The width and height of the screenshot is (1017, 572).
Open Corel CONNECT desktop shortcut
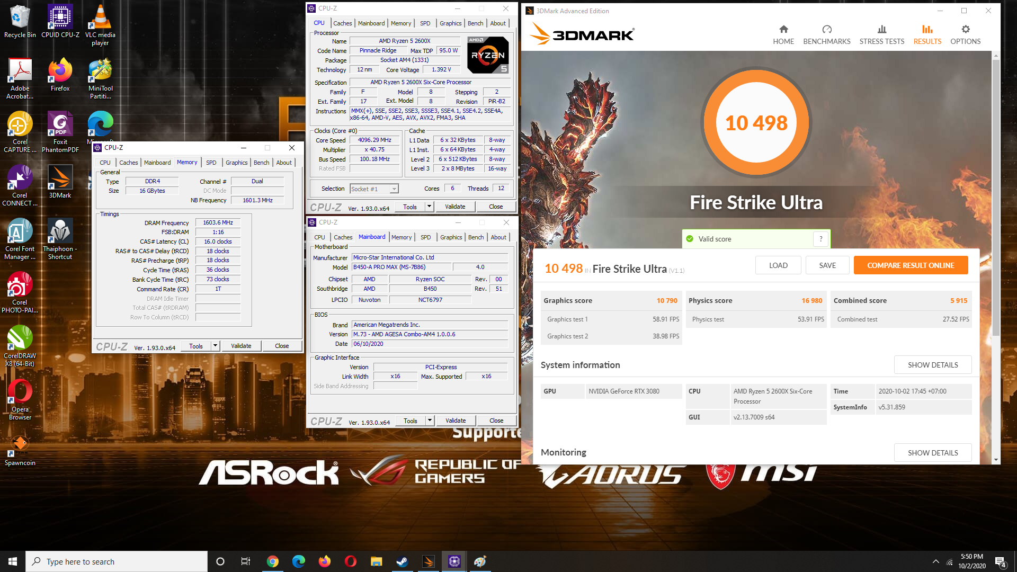tap(20, 185)
